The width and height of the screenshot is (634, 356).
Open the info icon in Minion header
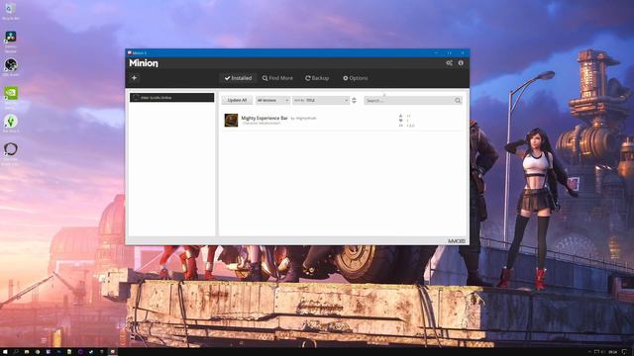pyautogui.click(x=461, y=63)
